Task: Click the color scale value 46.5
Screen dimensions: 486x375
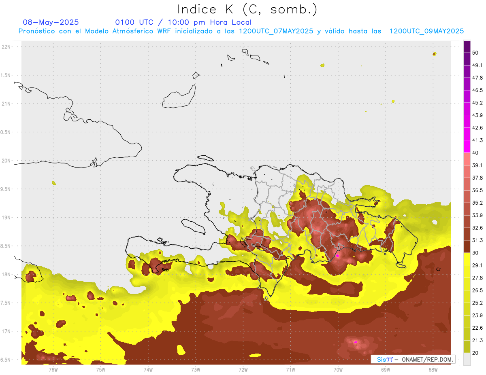Action: (477, 90)
